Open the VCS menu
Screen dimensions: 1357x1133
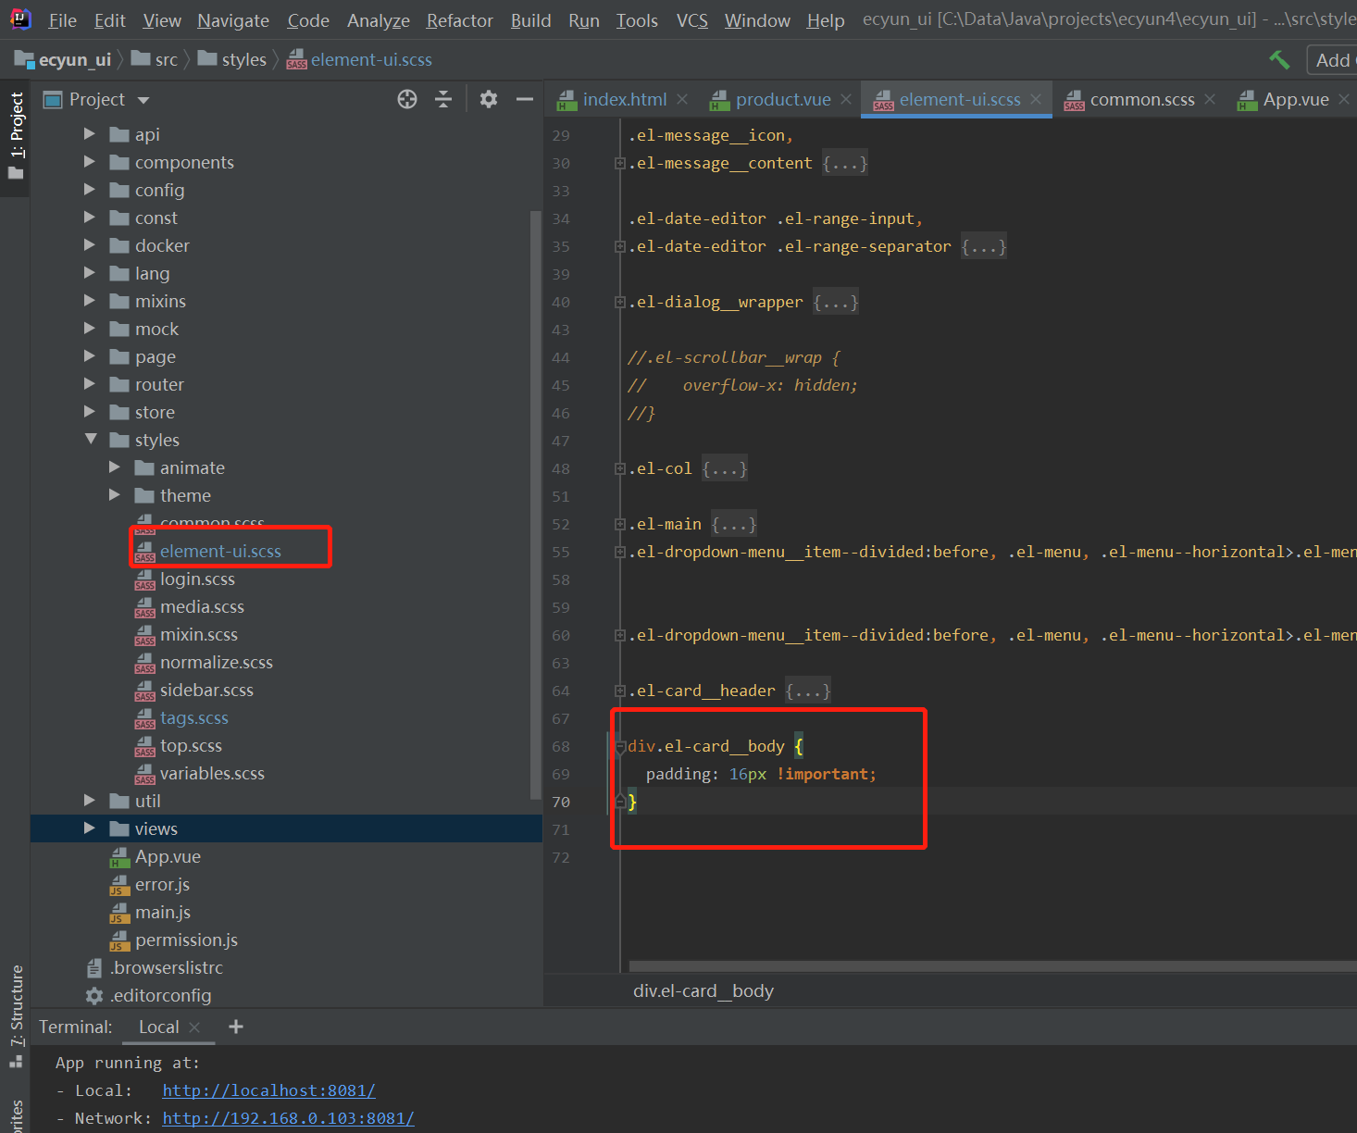(692, 20)
